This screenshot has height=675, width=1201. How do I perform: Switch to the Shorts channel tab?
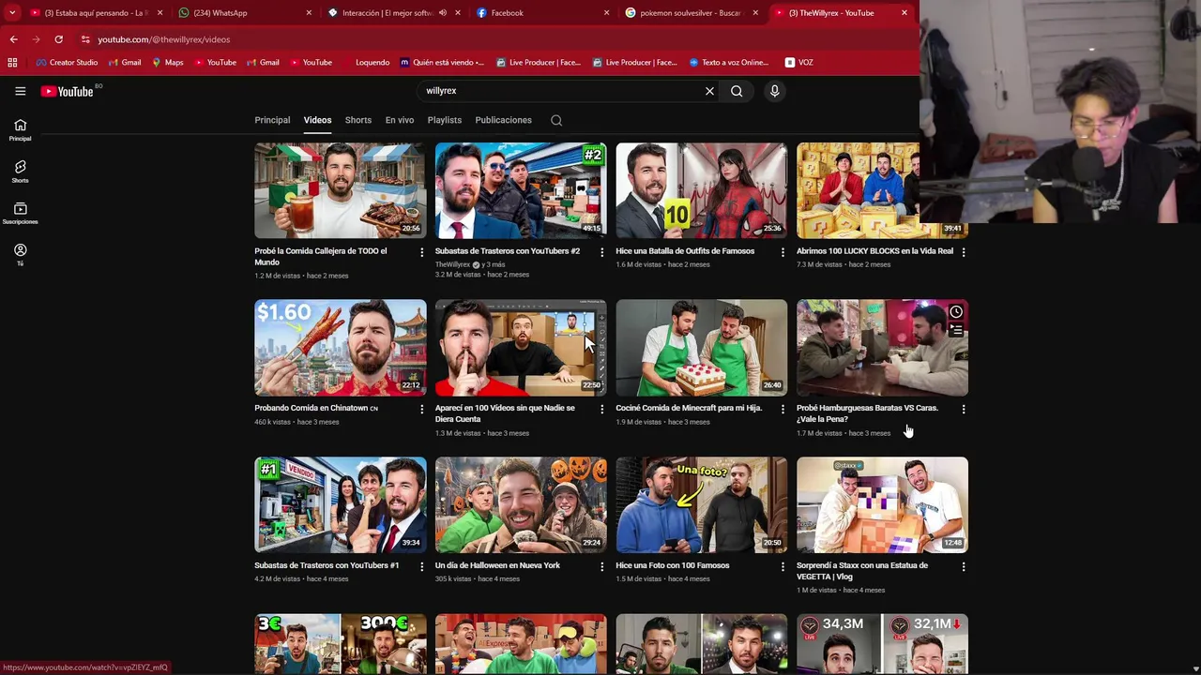[358, 120]
